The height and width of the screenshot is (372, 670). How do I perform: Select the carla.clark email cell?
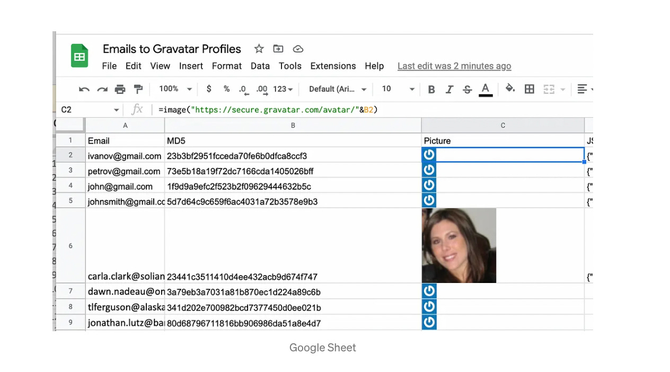point(125,246)
